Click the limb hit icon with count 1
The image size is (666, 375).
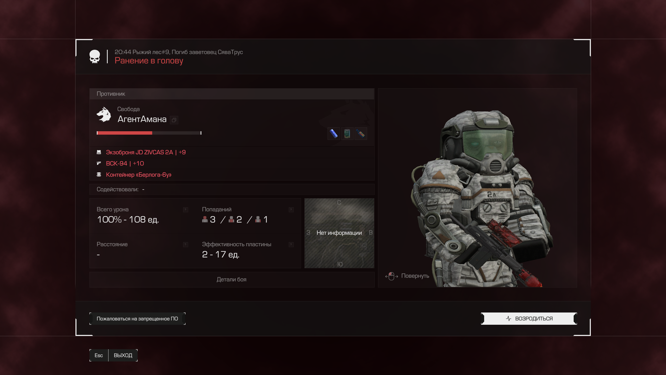[x=258, y=219]
